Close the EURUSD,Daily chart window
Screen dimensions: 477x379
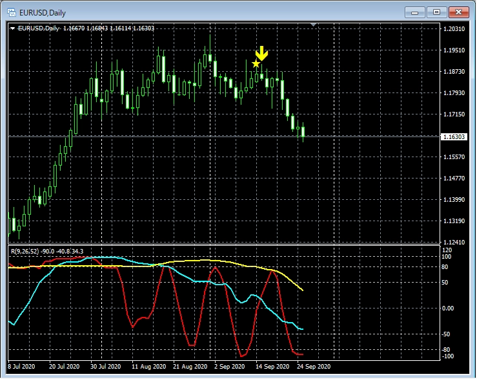460,12
